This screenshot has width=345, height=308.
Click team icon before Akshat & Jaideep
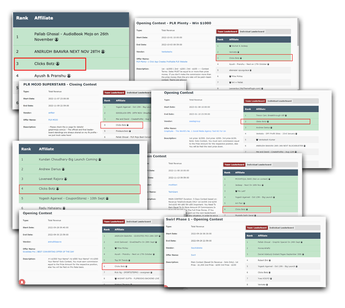[230, 46]
